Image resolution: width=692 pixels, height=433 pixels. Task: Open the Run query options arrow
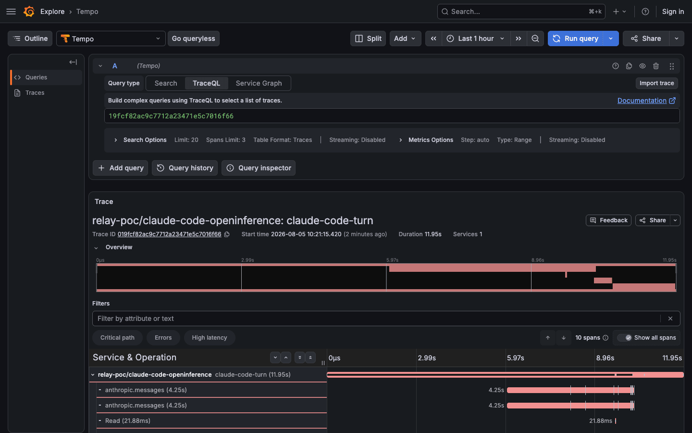(x=611, y=38)
